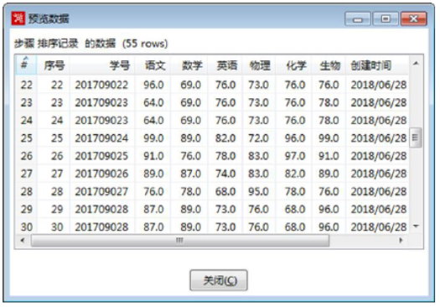Click 语文 value 96.0 in row 22
The height and width of the screenshot is (307, 440).
(x=153, y=85)
